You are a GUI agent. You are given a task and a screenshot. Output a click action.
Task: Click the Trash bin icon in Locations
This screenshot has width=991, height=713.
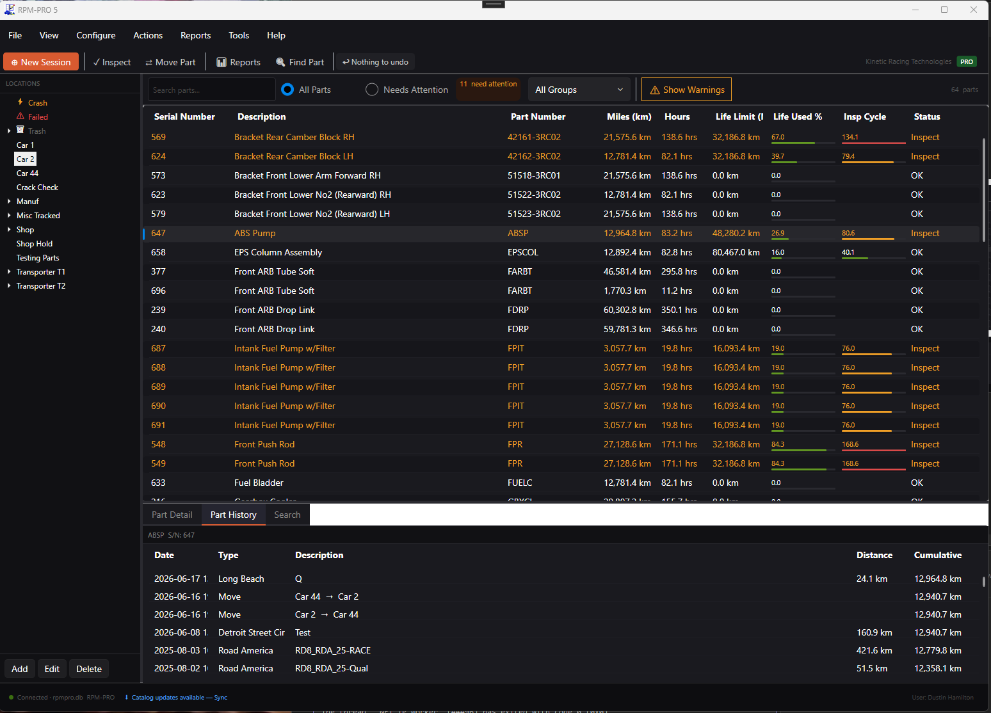(x=20, y=130)
